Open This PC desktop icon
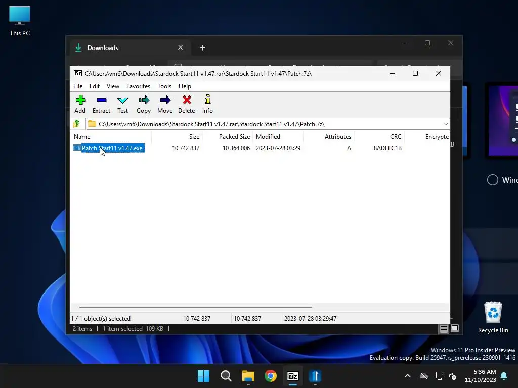 pyautogui.click(x=20, y=21)
